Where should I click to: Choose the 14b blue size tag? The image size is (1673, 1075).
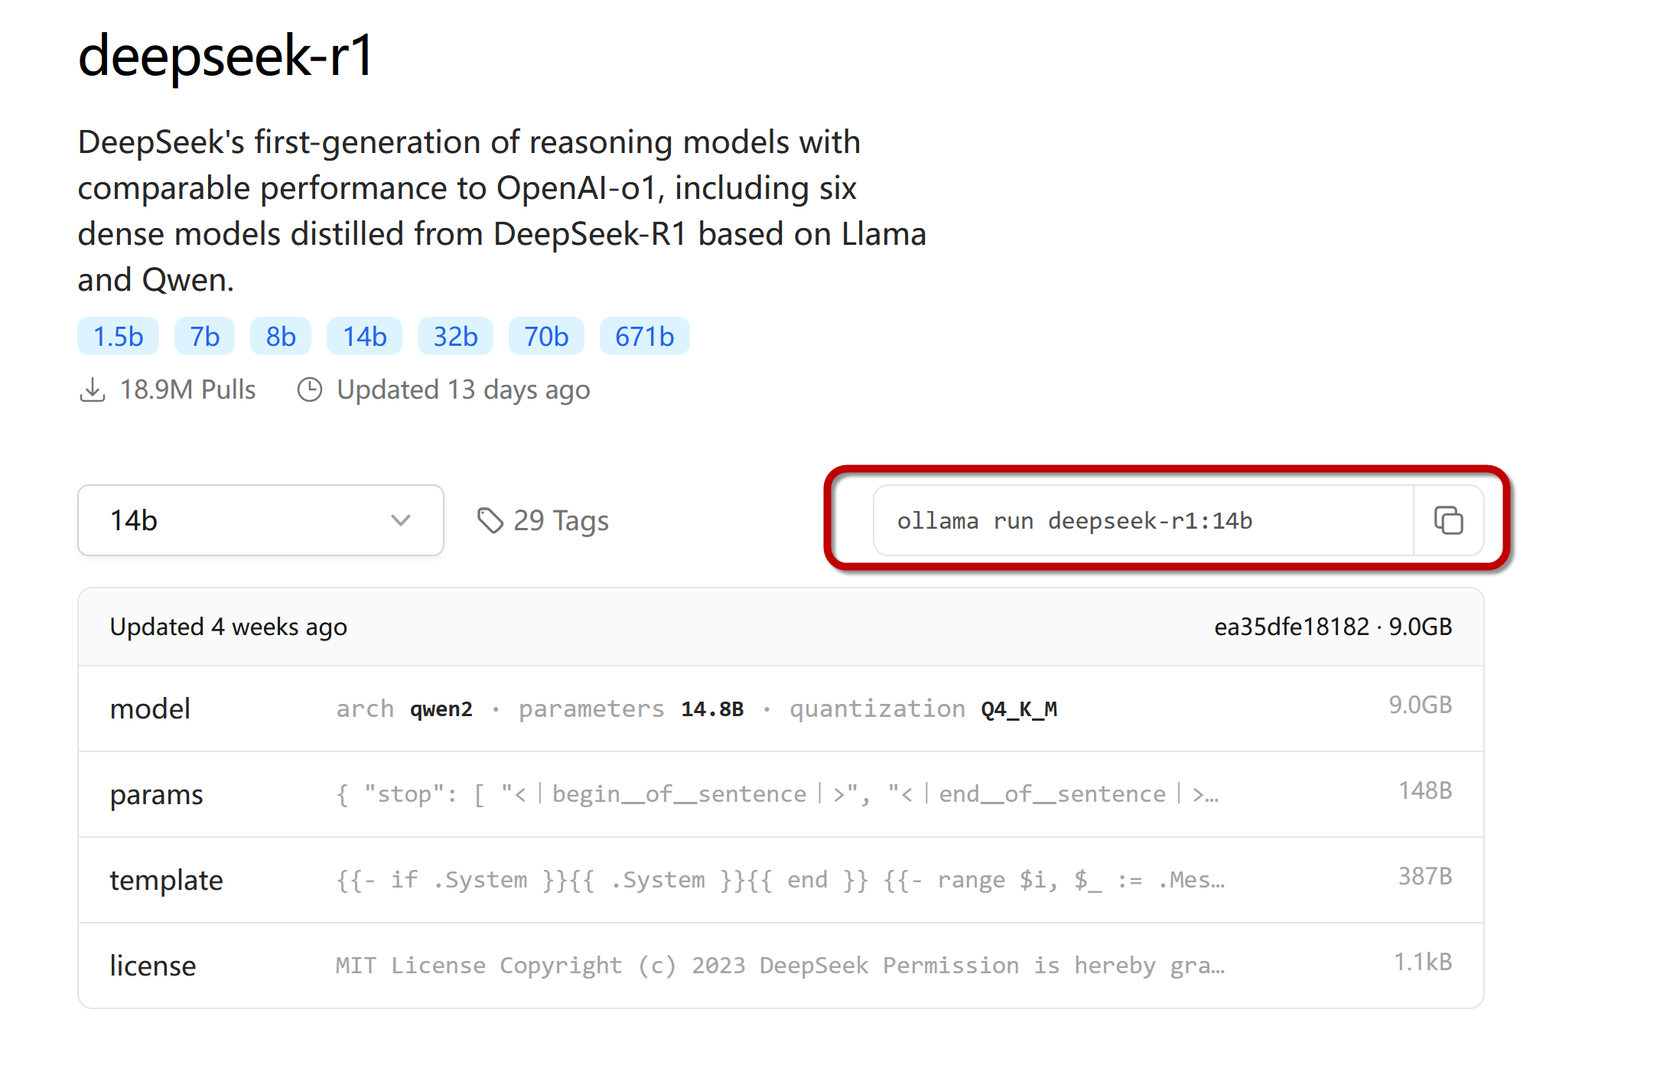pyautogui.click(x=364, y=336)
